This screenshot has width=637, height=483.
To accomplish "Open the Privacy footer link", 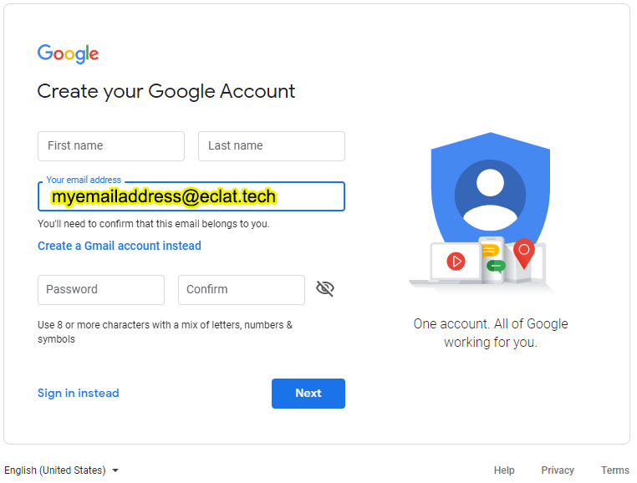I will pos(558,470).
